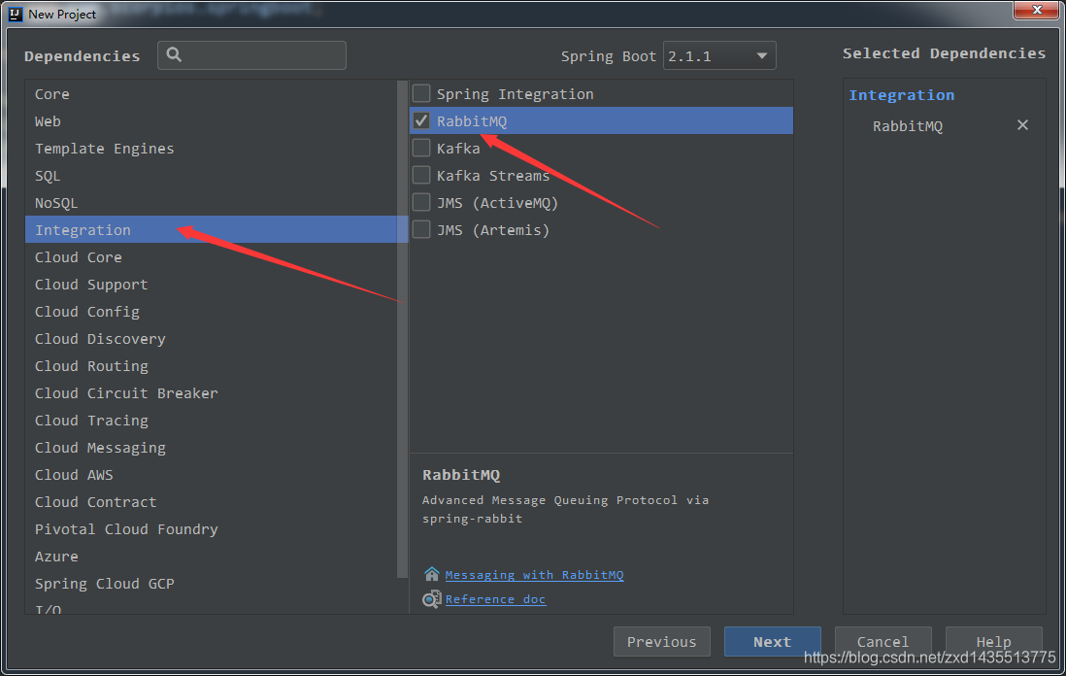The height and width of the screenshot is (676, 1066).
Task: Select Pivotal Cloud Foundry category
Action: (x=211, y=529)
